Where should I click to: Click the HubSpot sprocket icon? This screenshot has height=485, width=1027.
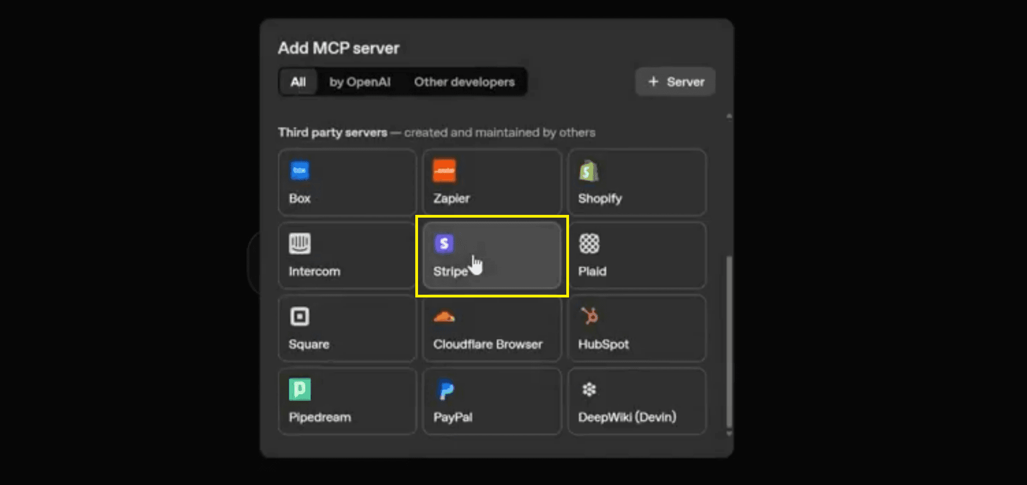[589, 316]
